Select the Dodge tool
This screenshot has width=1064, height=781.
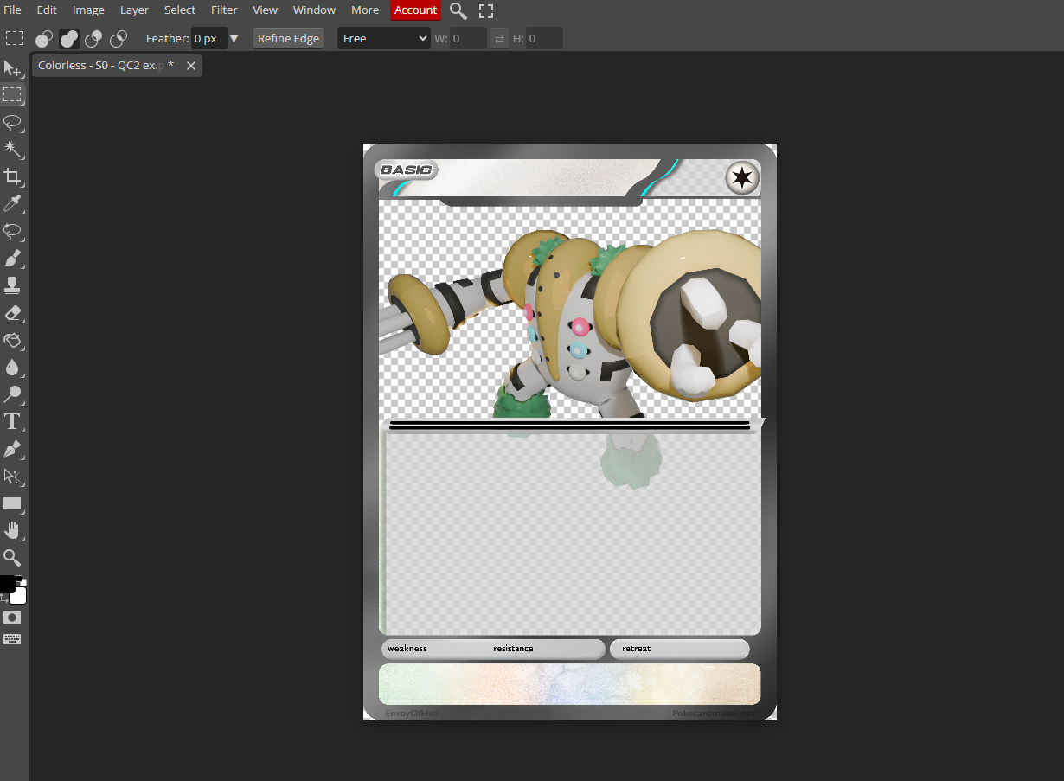[x=12, y=394]
